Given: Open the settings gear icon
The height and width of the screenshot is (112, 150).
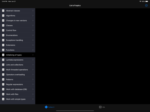Looking at the screenshot, I should point(146,5).
